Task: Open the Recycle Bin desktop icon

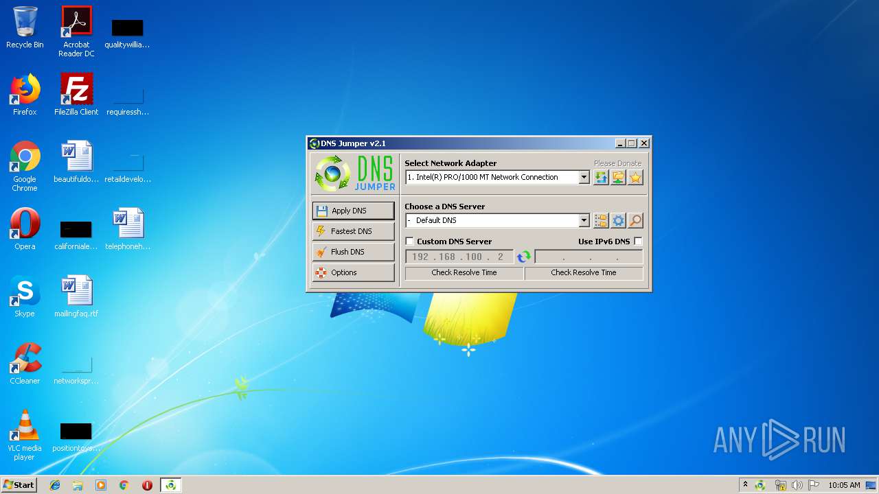Action: pos(25,27)
